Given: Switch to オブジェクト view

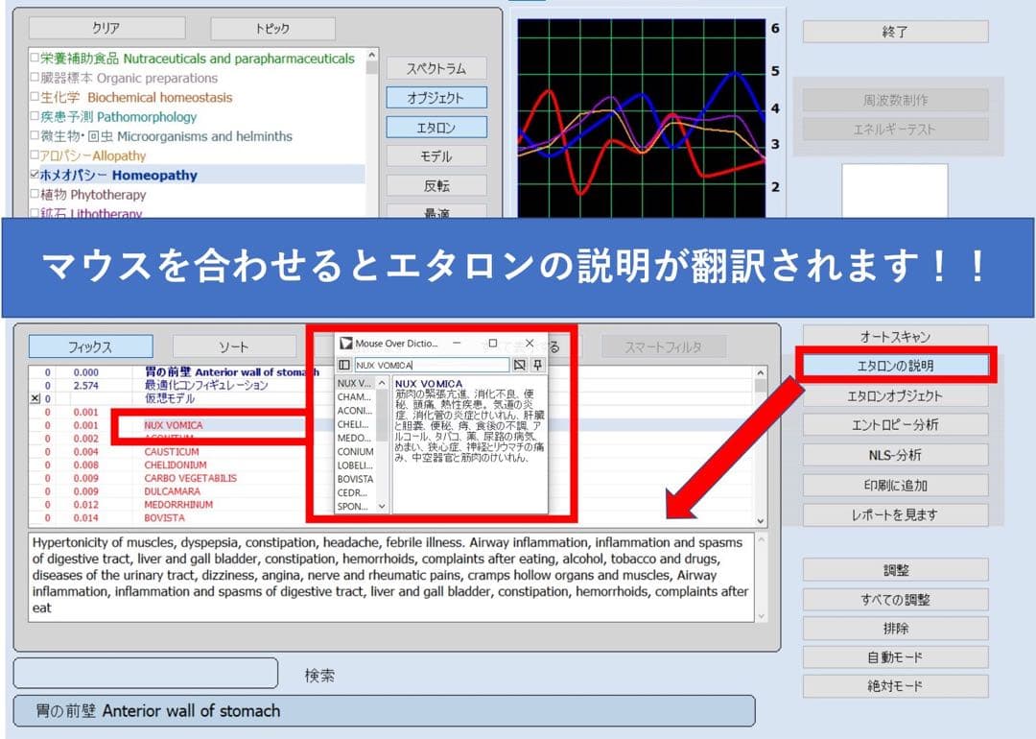Looking at the screenshot, I should pos(437,97).
